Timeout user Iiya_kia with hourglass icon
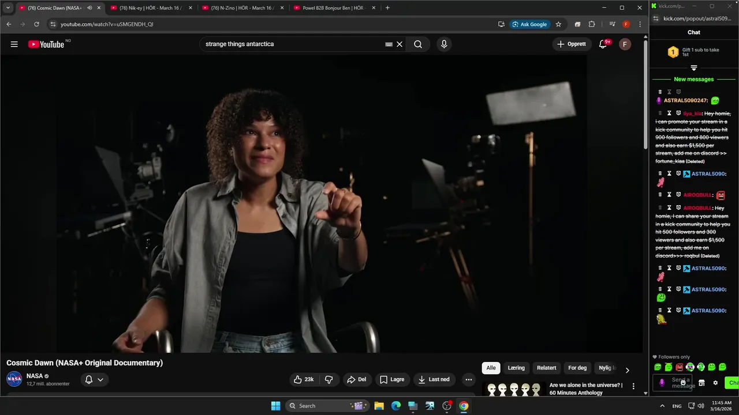The image size is (739, 415). (x=669, y=113)
